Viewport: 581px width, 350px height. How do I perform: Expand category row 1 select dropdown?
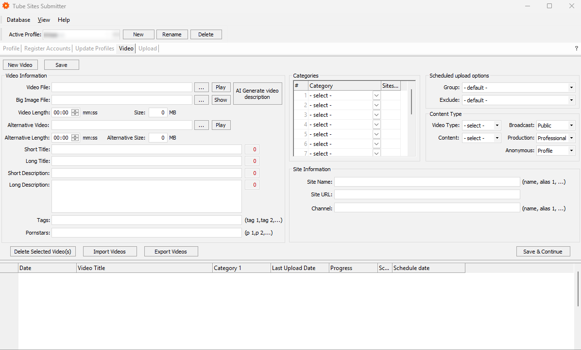click(x=376, y=95)
